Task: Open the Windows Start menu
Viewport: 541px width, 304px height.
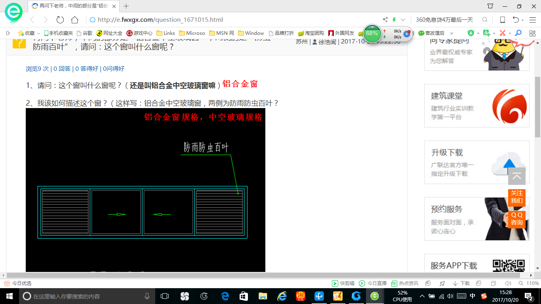Action: tap(10, 296)
